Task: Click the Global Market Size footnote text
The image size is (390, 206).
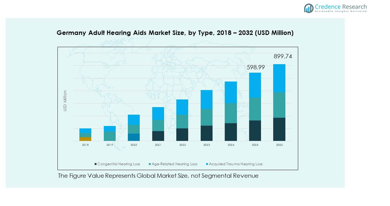Action: [158, 176]
